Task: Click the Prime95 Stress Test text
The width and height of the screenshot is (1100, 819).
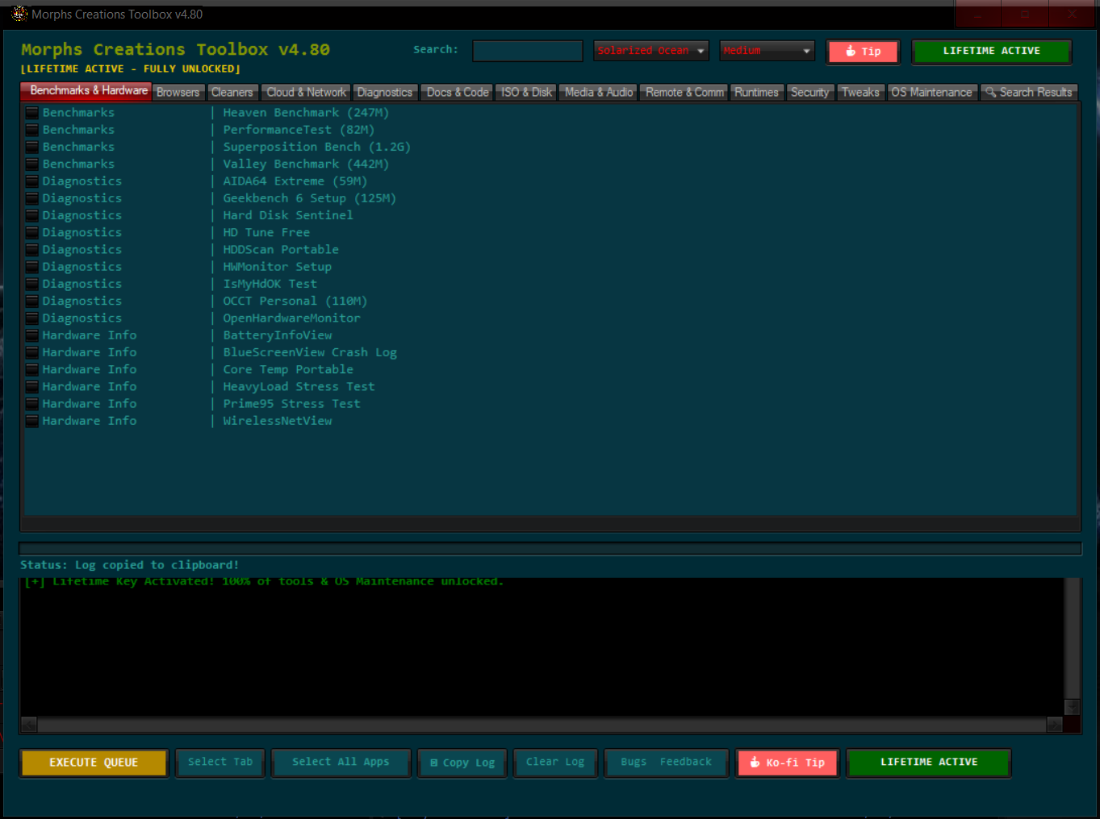Action: [x=291, y=404]
